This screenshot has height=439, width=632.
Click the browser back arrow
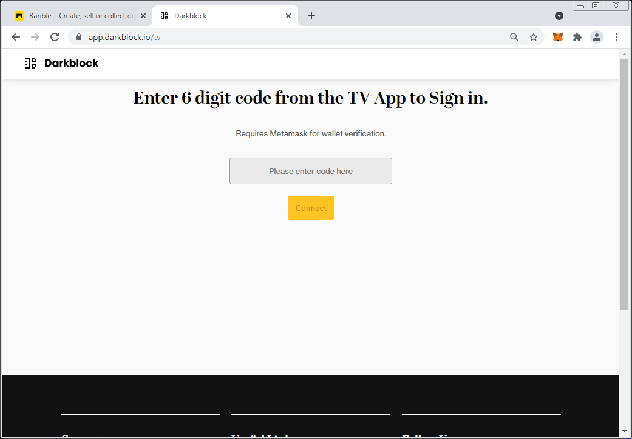click(16, 37)
